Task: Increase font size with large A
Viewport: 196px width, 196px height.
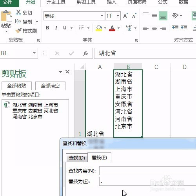Action: pyautogui.click(x=125, y=16)
